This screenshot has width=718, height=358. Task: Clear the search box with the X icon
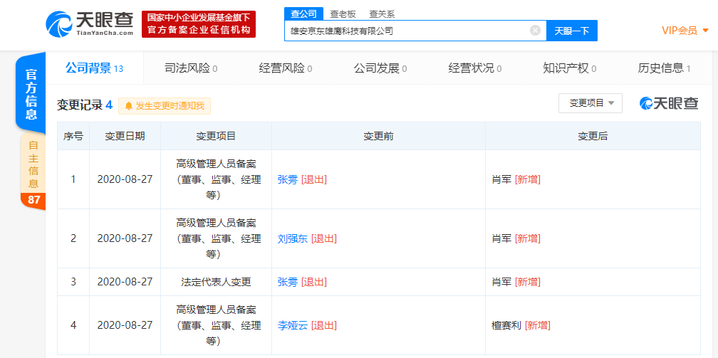[535, 31]
